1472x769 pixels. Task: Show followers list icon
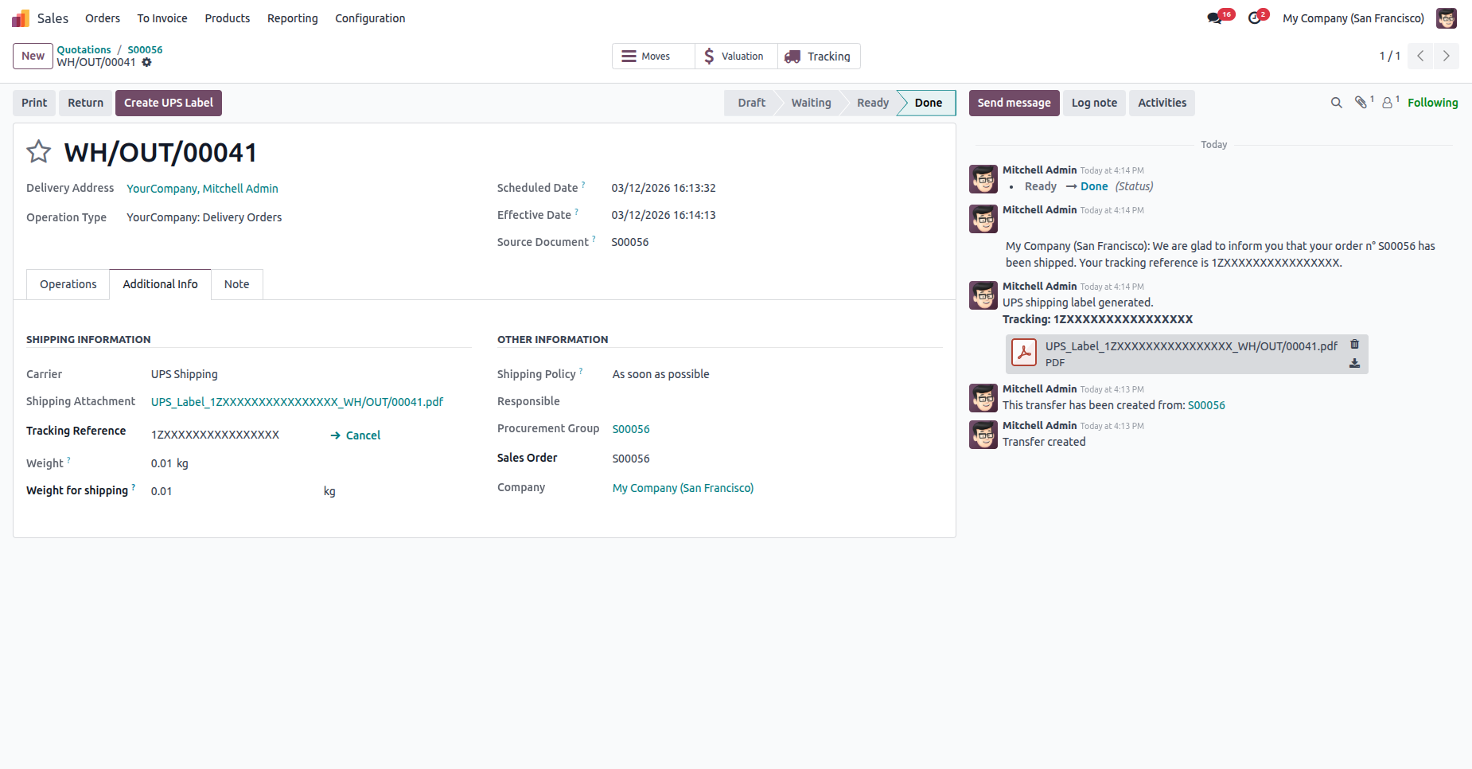point(1388,103)
